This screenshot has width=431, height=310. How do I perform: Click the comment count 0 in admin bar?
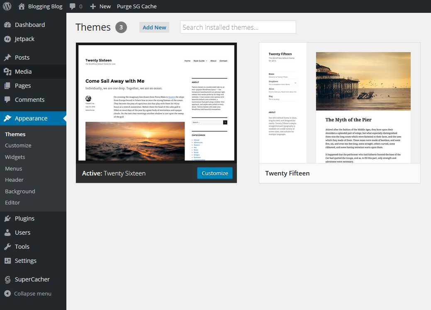click(x=81, y=6)
